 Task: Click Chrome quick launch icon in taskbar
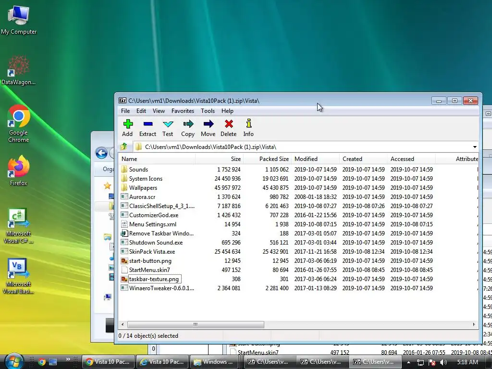point(42,362)
